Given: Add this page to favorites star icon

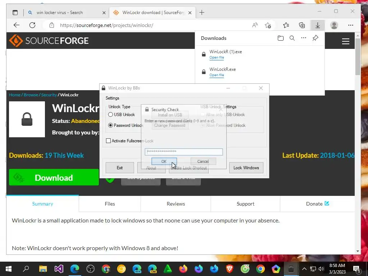Looking at the screenshot, I should click(x=268, y=25).
